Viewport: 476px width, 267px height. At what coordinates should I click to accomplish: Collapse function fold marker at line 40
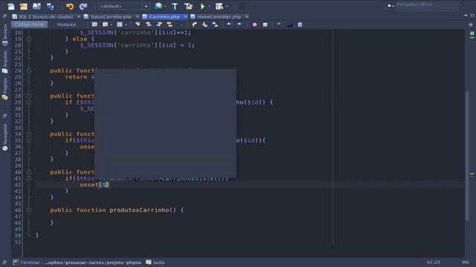29,172
